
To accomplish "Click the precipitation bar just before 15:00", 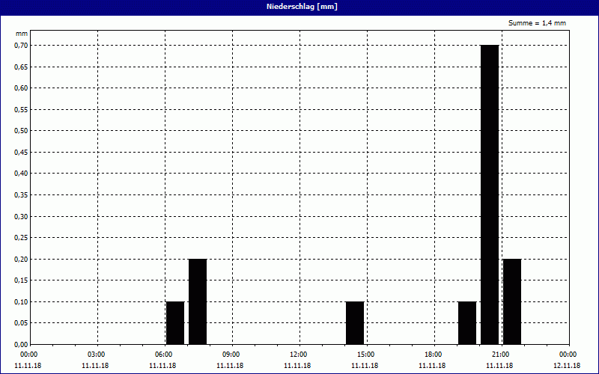I will click(x=355, y=322).
